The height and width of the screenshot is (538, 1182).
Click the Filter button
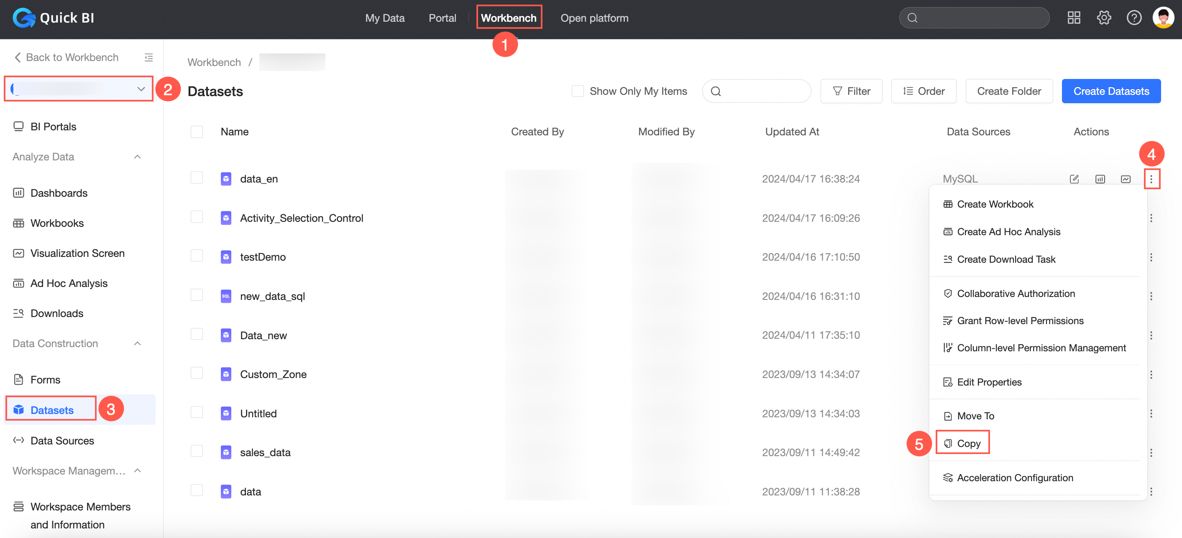(x=851, y=91)
